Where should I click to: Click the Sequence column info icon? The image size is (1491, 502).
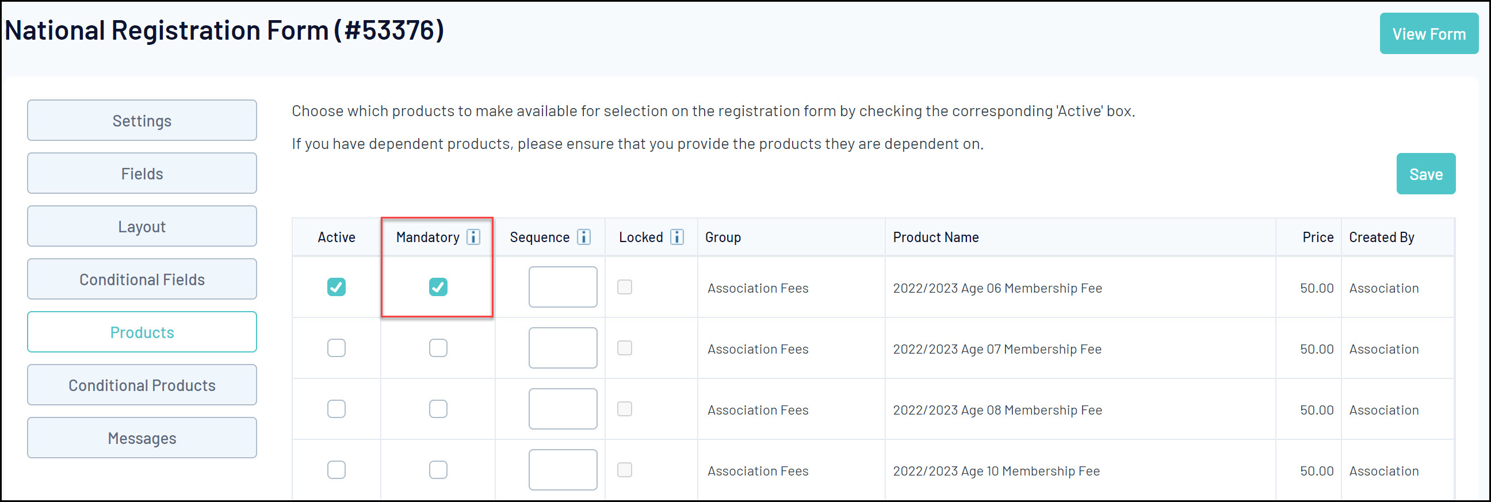coord(583,237)
